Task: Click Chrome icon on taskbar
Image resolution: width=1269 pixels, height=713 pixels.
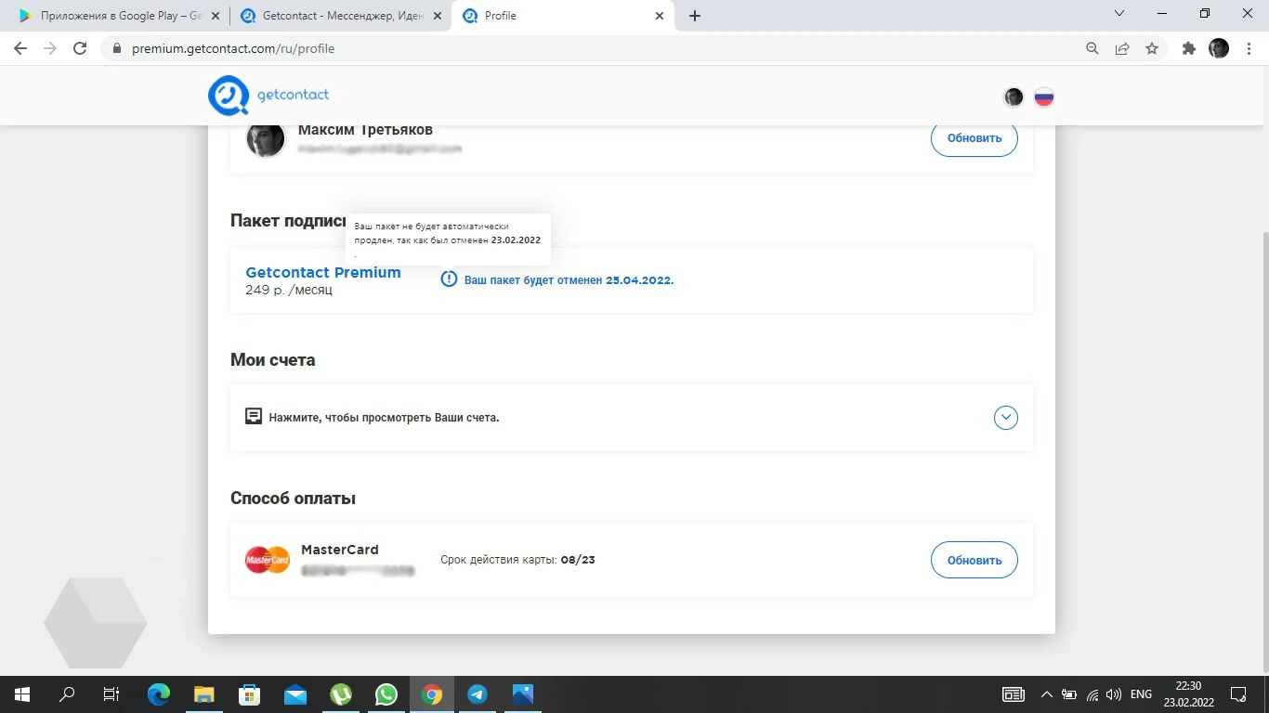Action: tap(431, 694)
